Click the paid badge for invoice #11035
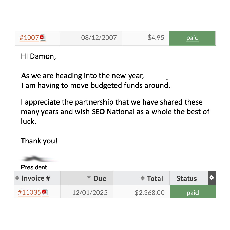The width and height of the screenshot is (230, 230). 192,193
